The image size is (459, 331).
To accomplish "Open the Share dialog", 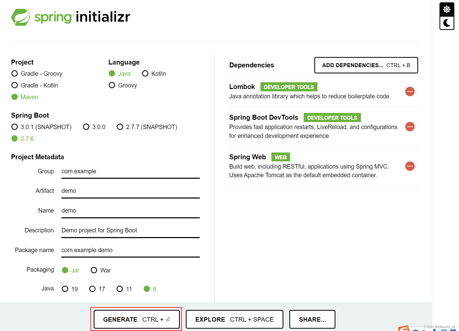I will [312, 319].
